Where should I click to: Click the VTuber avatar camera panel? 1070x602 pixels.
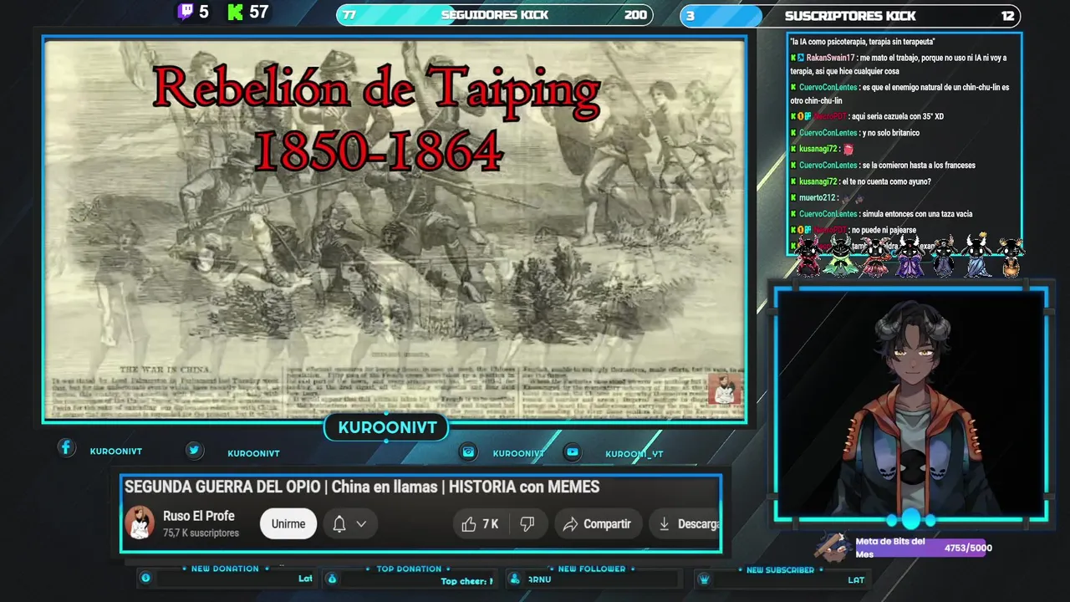910,405
